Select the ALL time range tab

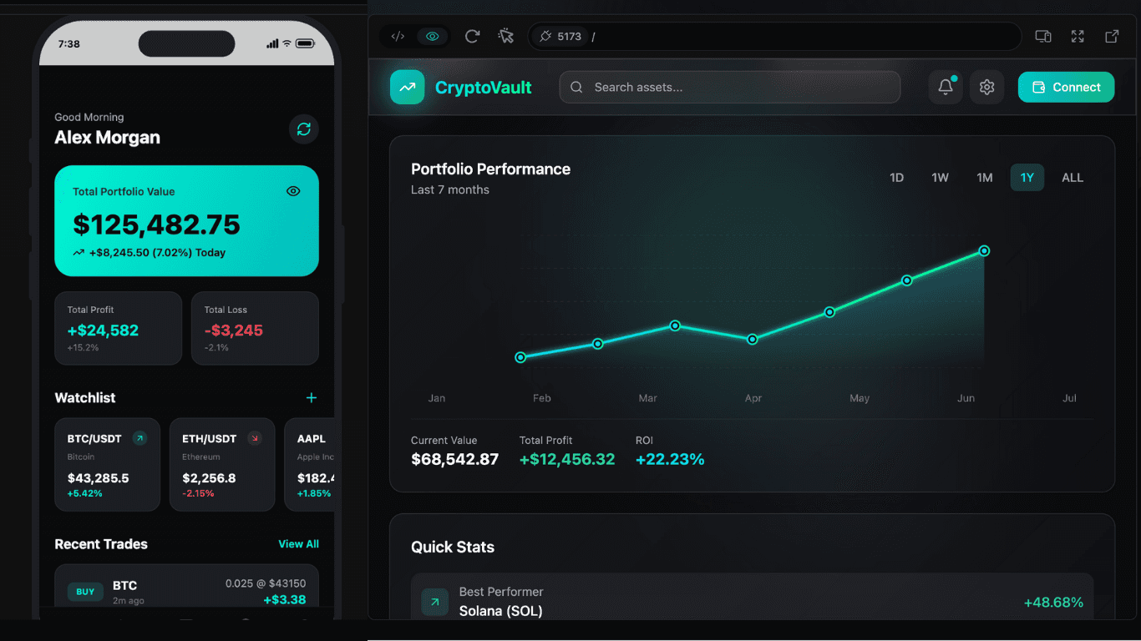click(1073, 177)
